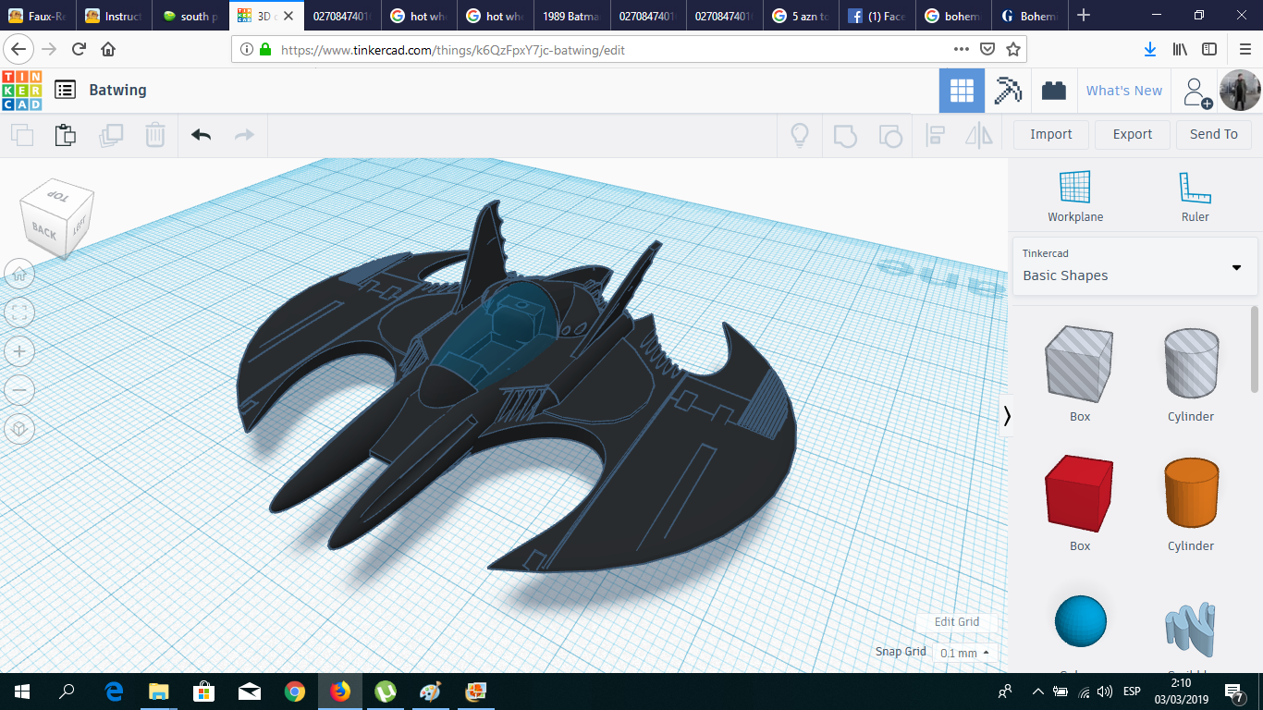
Task: Click the Ungroup icon
Action: (890, 135)
